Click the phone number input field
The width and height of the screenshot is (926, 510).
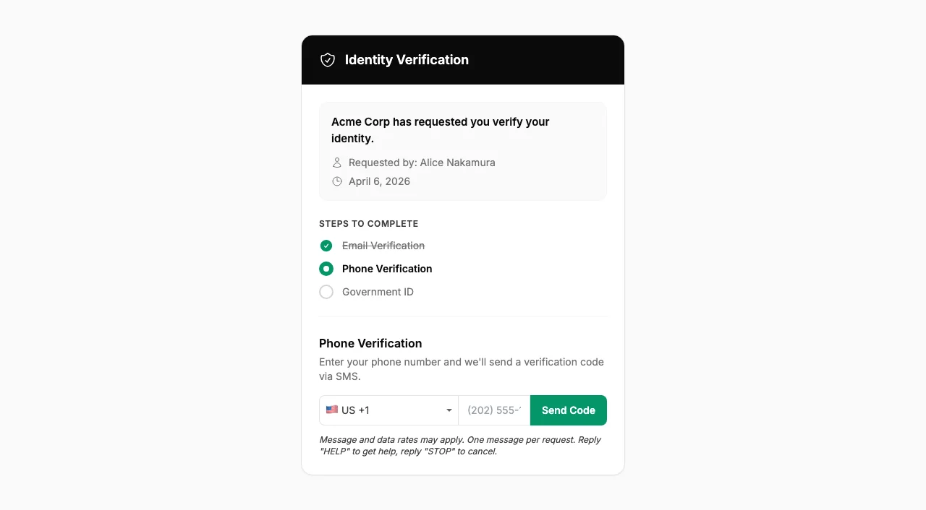[x=494, y=410]
